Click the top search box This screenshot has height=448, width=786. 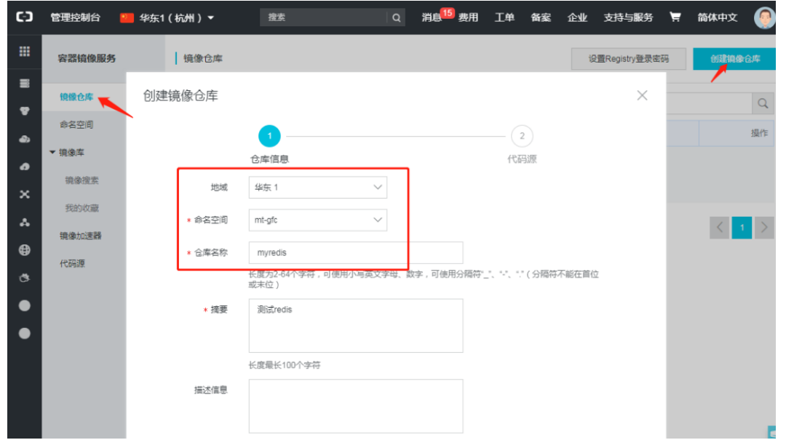pos(324,17)
